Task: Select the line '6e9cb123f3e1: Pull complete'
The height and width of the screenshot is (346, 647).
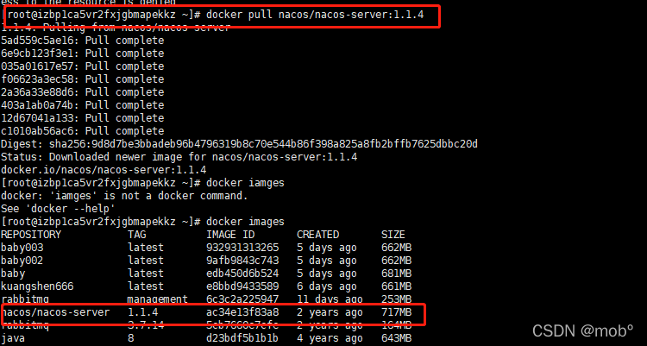Action: [83, 53]
